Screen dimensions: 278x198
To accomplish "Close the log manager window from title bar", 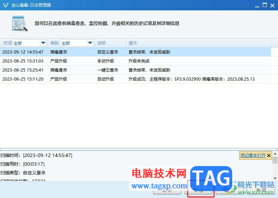I will pos(272,6).
